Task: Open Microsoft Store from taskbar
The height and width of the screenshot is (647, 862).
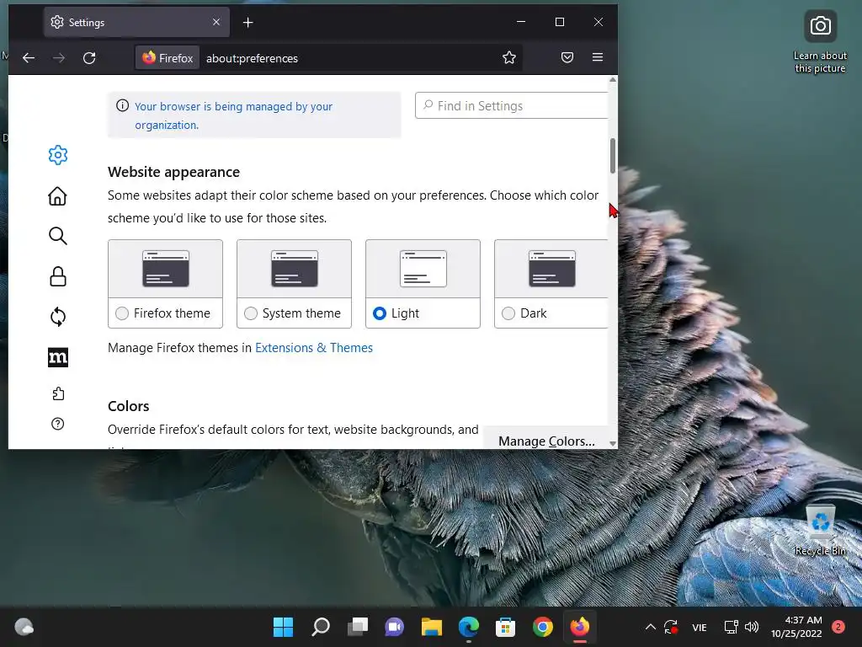Action: pos(505,627)
